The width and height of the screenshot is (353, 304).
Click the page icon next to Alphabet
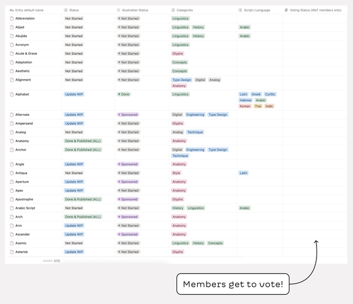click(12, 94)
